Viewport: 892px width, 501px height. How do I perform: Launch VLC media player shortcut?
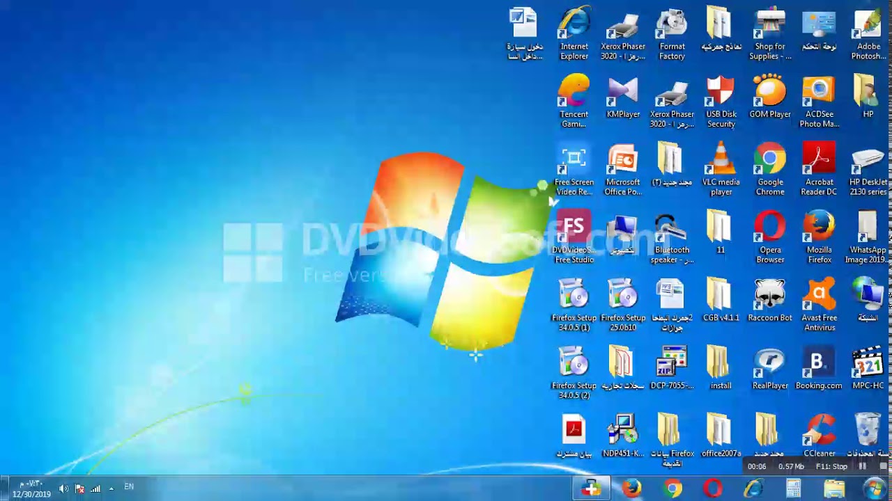pos(721,170)
